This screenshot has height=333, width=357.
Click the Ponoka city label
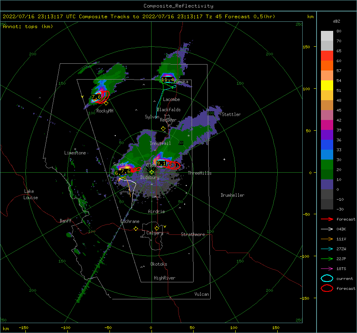point(181,82)
